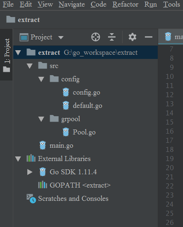Click the grpool folder icon

point(54,118)
